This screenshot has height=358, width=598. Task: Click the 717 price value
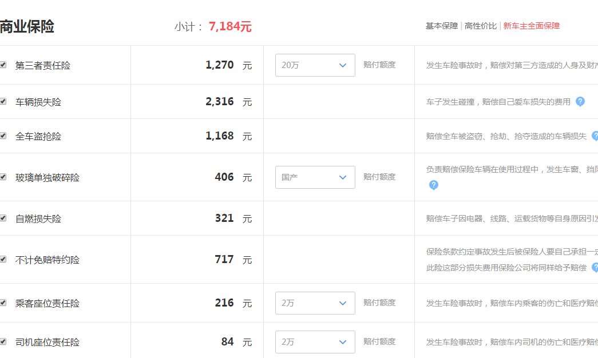click(224, 260)
